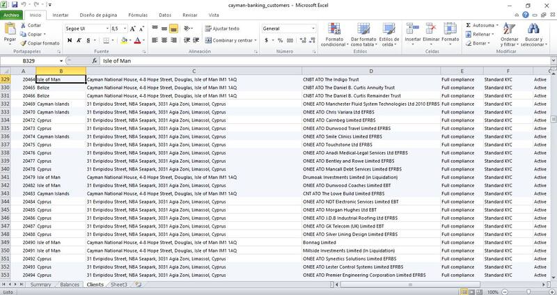Toggle italic formatting (K)

point(79,40)
